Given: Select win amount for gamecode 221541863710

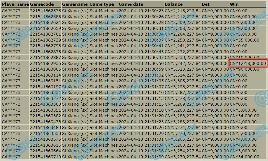Looking at the screenshot, I should 244,157.
